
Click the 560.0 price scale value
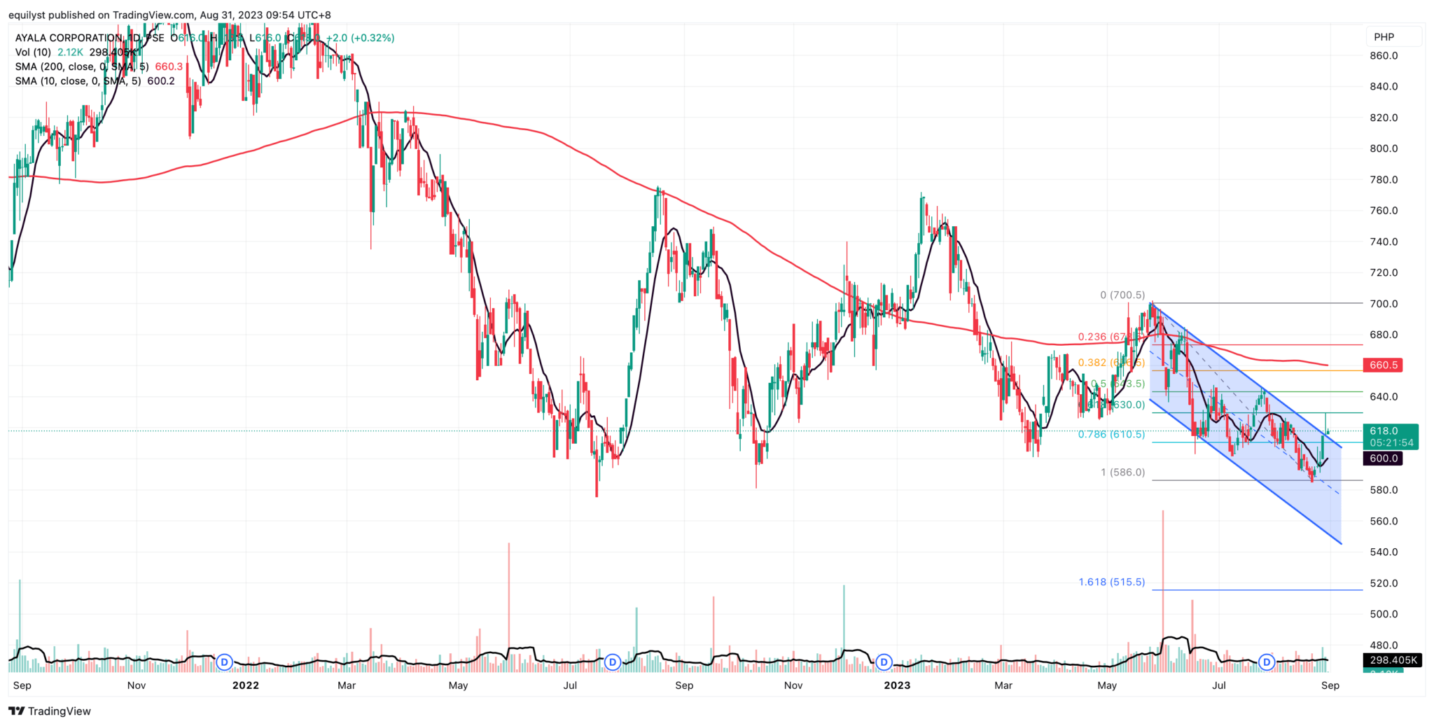[1384, 521]
